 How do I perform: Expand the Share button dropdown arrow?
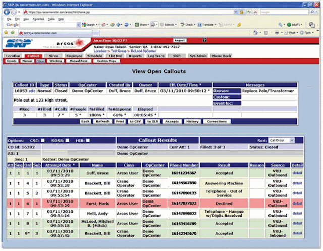pos(148,25)
